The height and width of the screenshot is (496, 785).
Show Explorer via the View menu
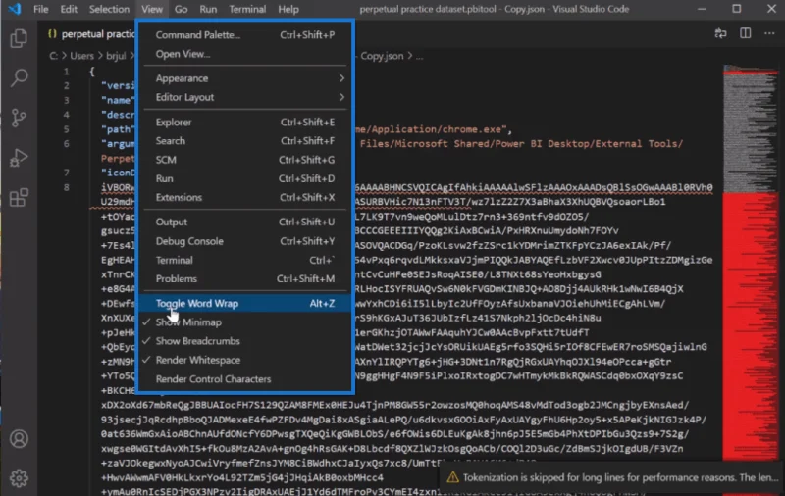point(244,122)
